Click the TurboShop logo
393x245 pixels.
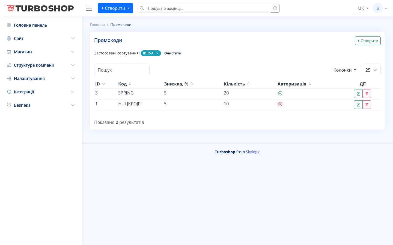click(x=40, y=8)
